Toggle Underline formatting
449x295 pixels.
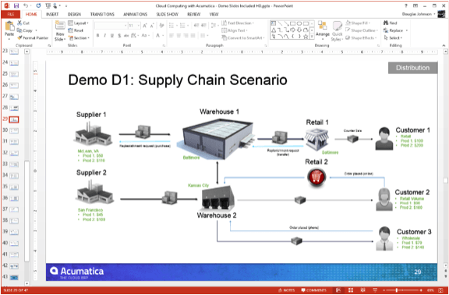[x=112, y=36]
